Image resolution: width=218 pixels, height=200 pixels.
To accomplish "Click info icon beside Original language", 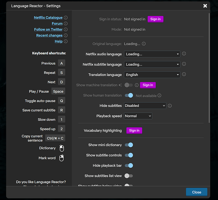I will click(x=144, y=44).
